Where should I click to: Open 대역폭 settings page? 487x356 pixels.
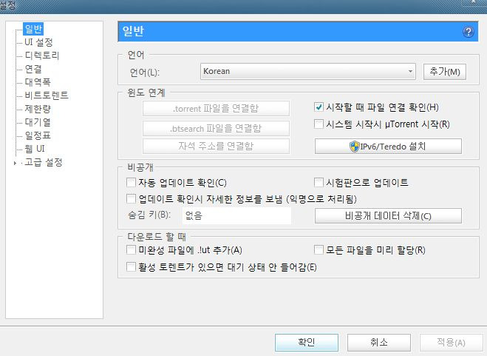[38, 82]
